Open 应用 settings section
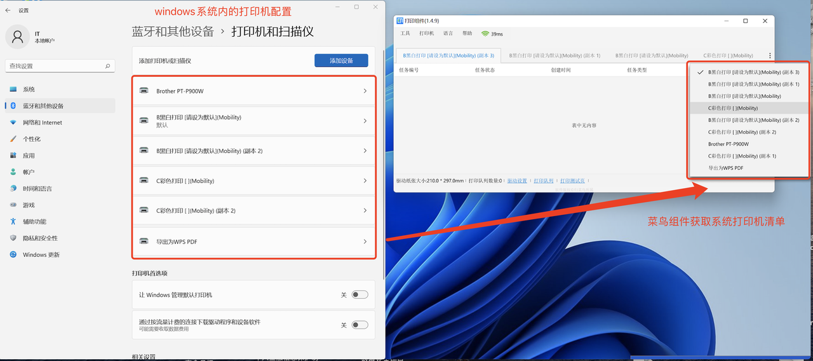This screenshot has height=361, width=813. (60, 156)
